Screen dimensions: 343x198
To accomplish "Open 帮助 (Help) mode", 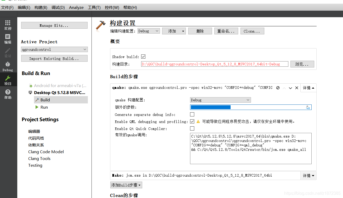I will tap(8, 94).
